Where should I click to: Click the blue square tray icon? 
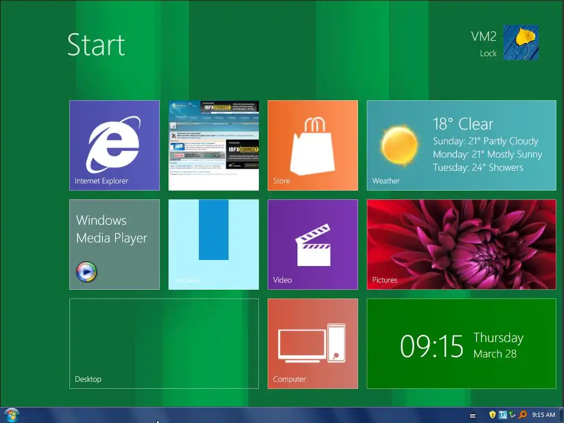[x=502, y=415]
